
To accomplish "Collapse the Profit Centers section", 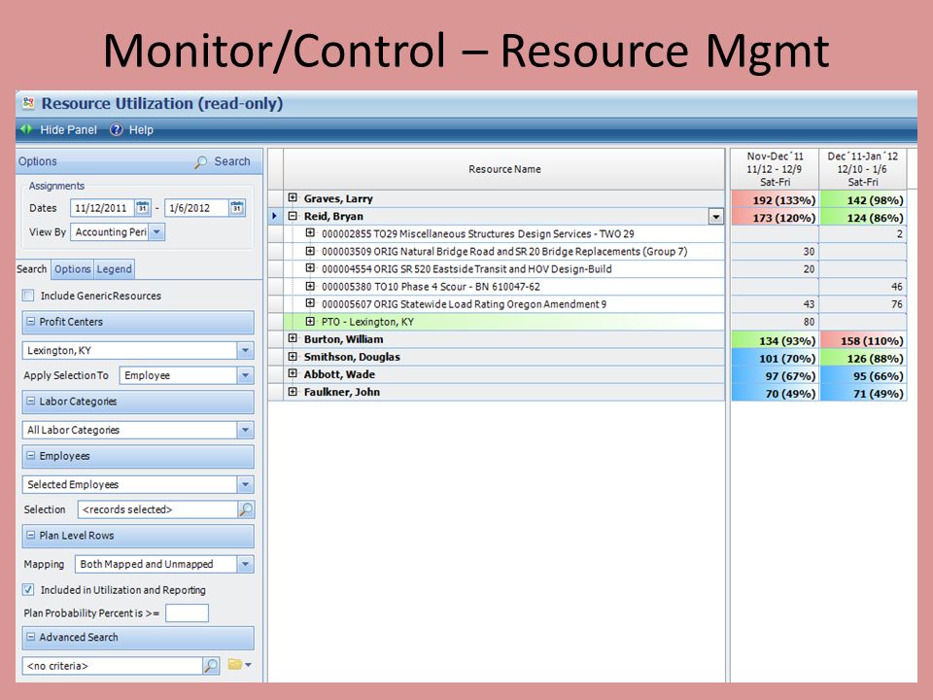I will click(31, 322).
